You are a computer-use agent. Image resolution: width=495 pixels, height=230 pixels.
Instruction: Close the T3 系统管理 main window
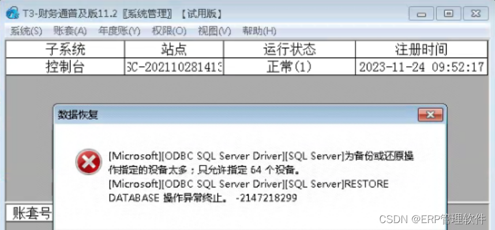tap(475, 14)
